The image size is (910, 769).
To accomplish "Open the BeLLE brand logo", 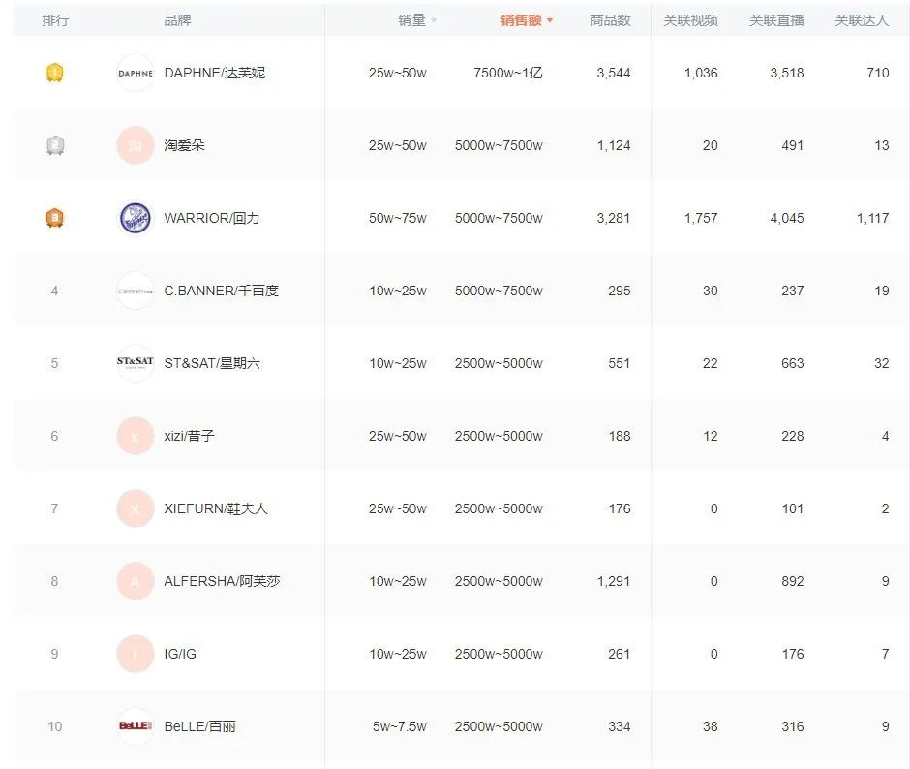I will coord(136,726).
